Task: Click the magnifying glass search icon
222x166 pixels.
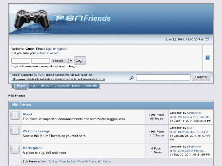Action: (x=132, y=78)
